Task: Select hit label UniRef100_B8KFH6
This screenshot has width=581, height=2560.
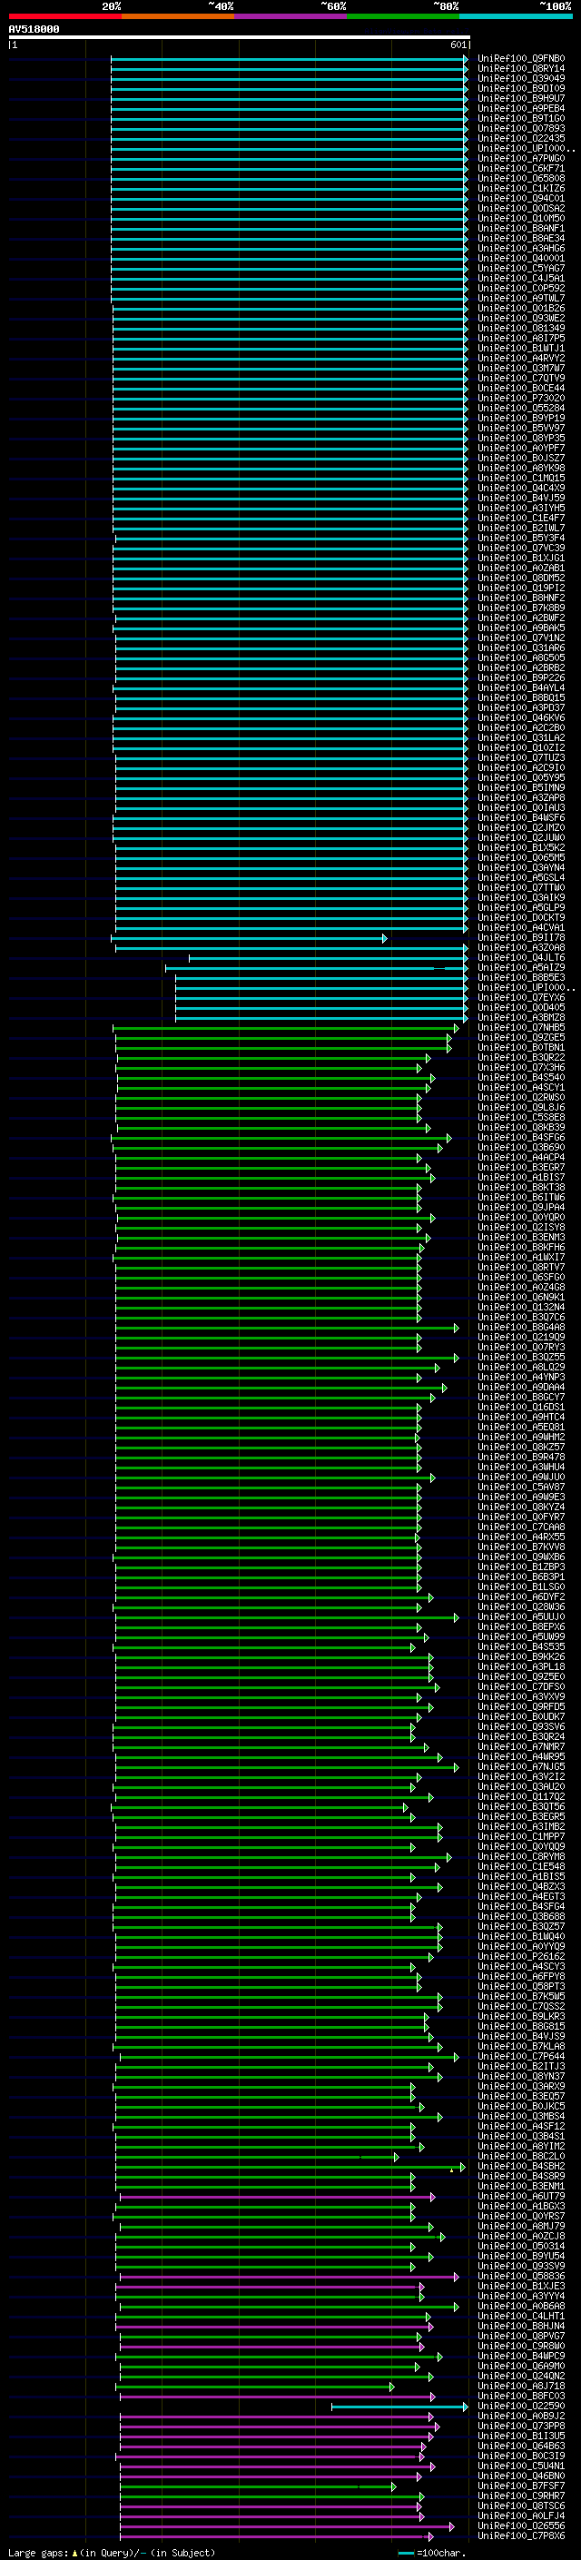Action: click(521, 1247)
